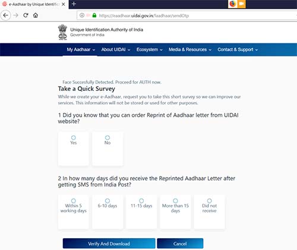Expand Ecosystem dropdown chevron

coord(161,50)
